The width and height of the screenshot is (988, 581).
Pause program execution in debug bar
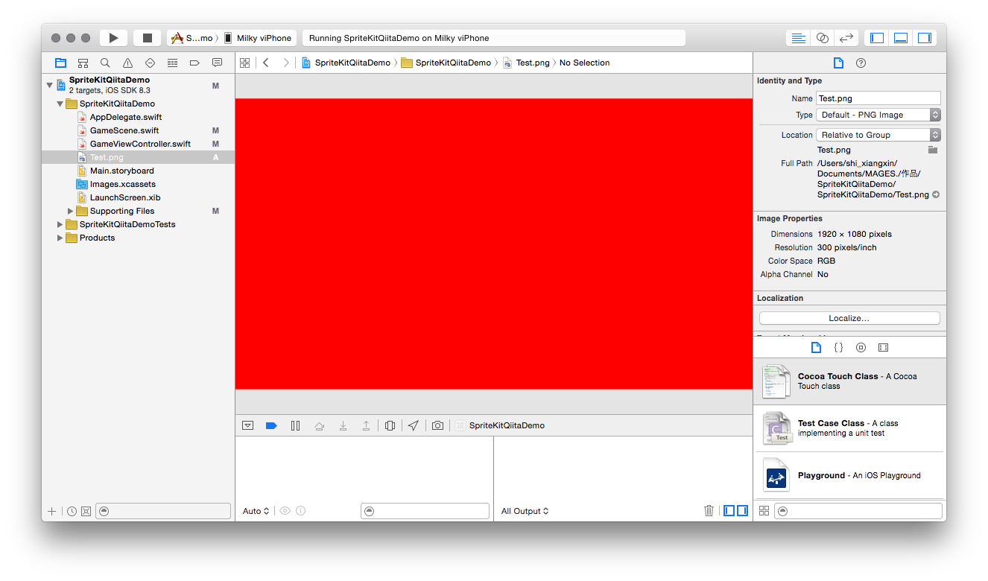click(295, 425)
